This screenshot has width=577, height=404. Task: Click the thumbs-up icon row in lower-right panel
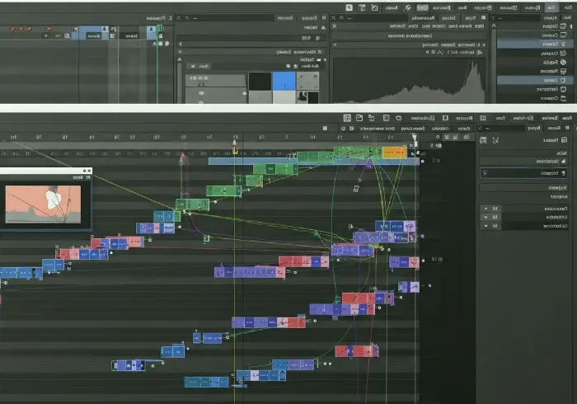click(x=524, y=161)
